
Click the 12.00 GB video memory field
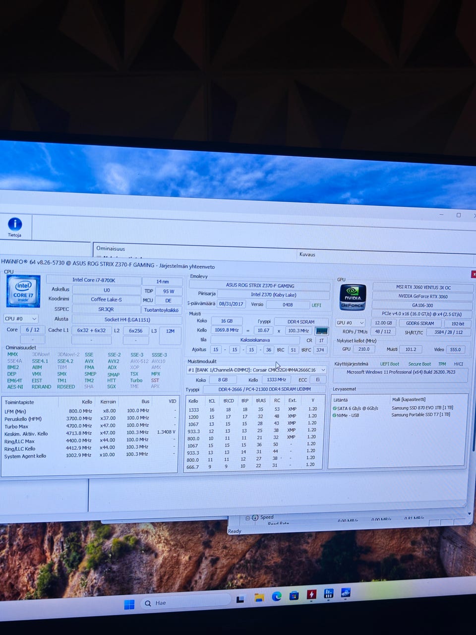383,323
